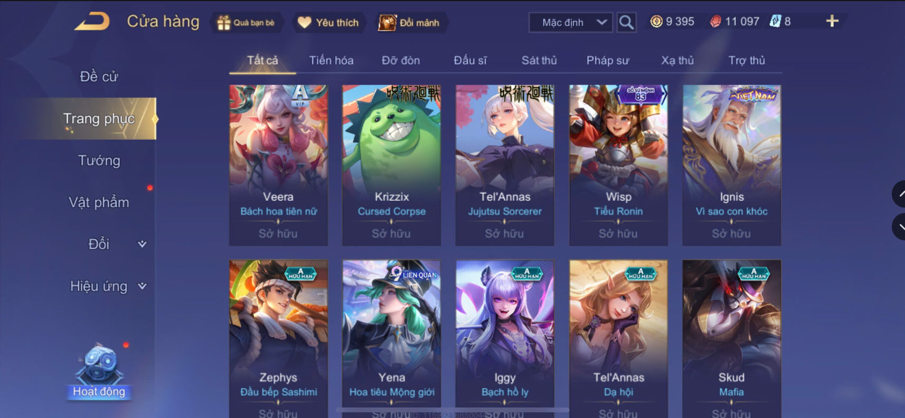The height and width of the screenshot is (418, 905).
Task: Click the back arrow icon
Action: pyautogui.click(x=92, y=22)
